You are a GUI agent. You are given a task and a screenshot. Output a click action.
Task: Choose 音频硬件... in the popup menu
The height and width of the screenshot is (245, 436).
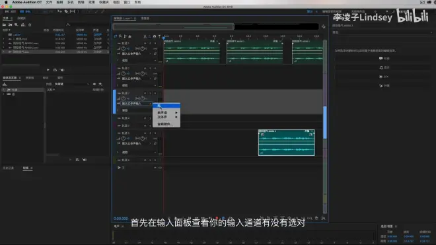(166, 124)
